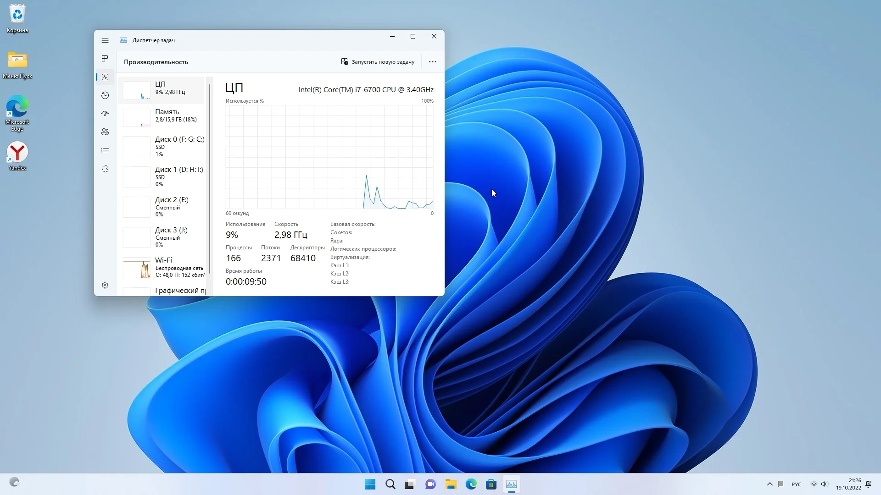881x495 pixels.
Task: Open Task Manager settings gear
Action: pyautogui.click(x=105, y=285)
